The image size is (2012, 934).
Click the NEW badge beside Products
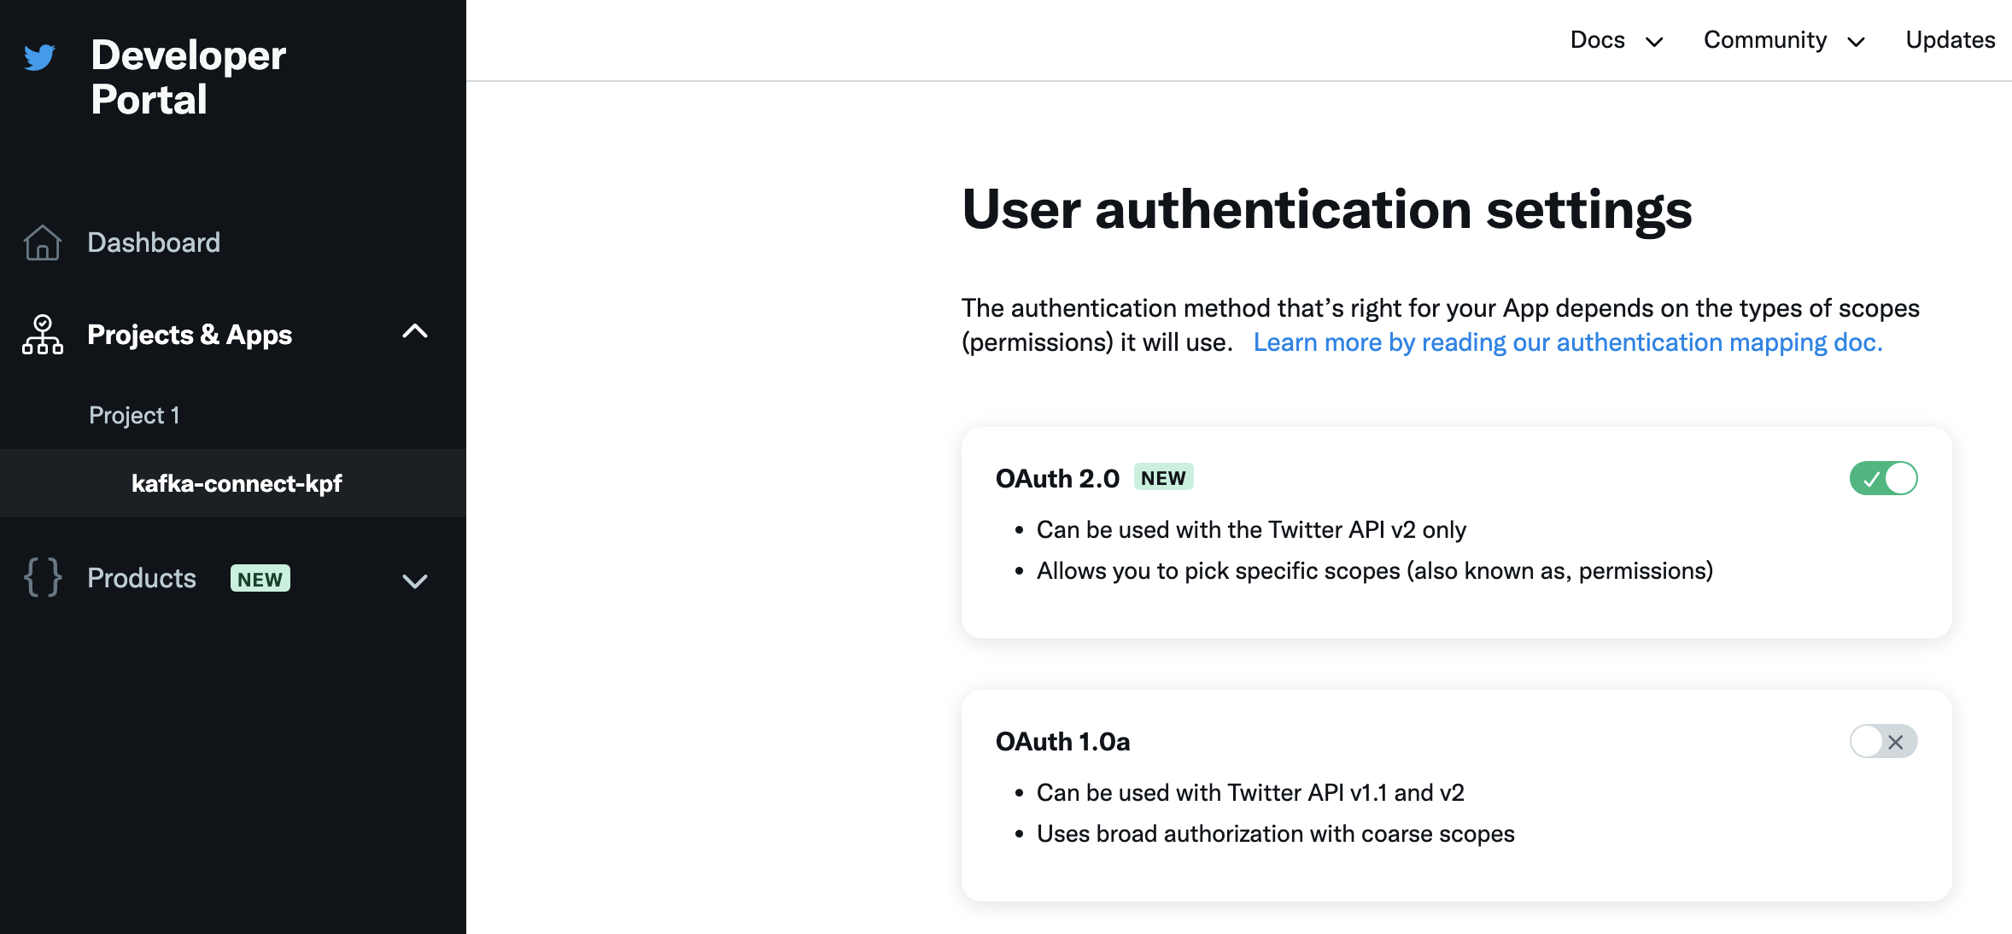click(260, 579)
